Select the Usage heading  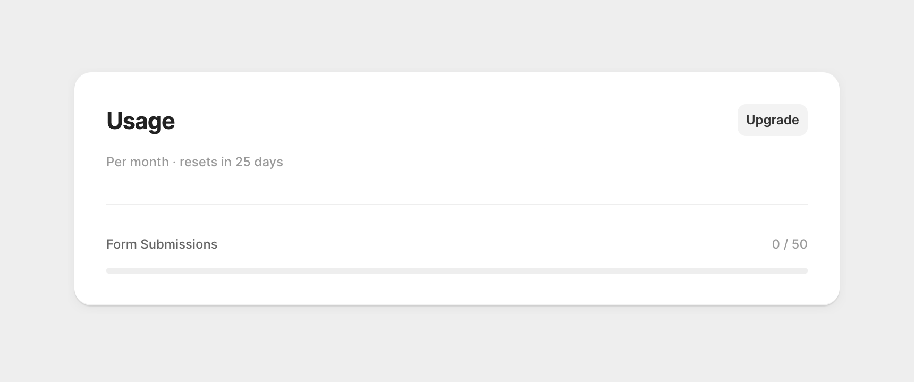point(140,121)
